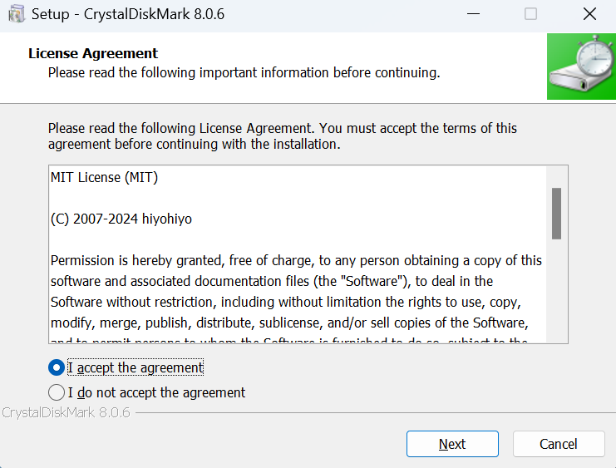This screenshot has height=468, width=616.
Task: Click the "MIT License (MIT)" line
Action: point(104,177)
